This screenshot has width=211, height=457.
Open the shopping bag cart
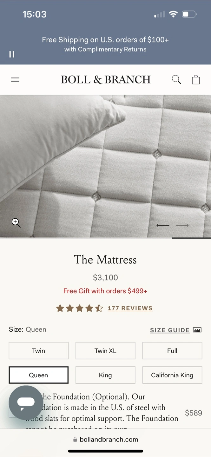click(196, 79)
